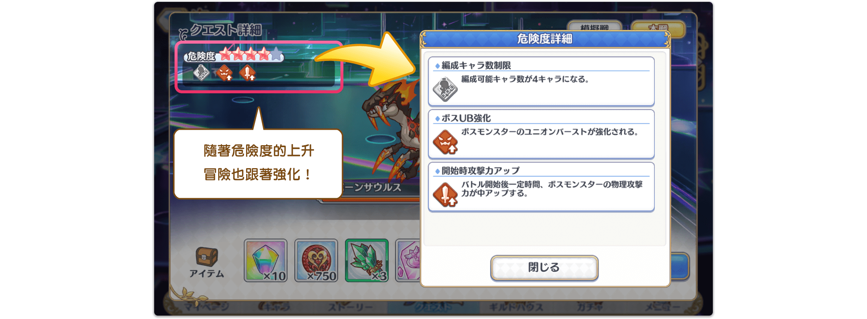Click the 危険度 star rating bar
Image resolution: width=867 pixels, height=319 pixels.
(234, 55)
